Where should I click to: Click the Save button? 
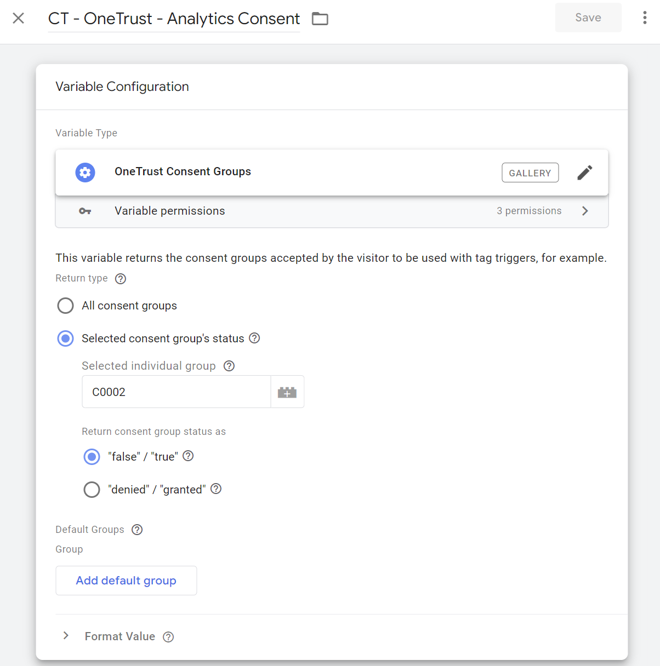[x=588, y=18]
